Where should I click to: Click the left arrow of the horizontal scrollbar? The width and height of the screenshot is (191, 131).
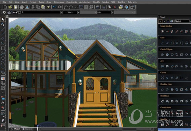click(39, 129)
